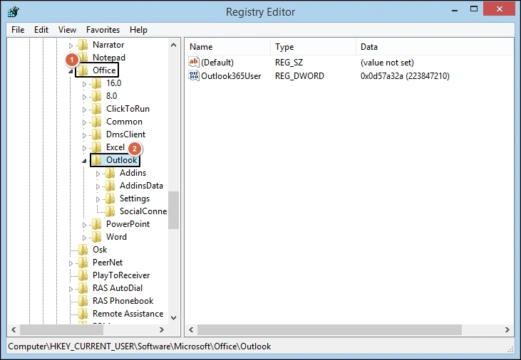Viewport: 521px width, 360px height.
Task: Expand the PowerPoint key
Action: pyautogui.click(x=84, y=226)
